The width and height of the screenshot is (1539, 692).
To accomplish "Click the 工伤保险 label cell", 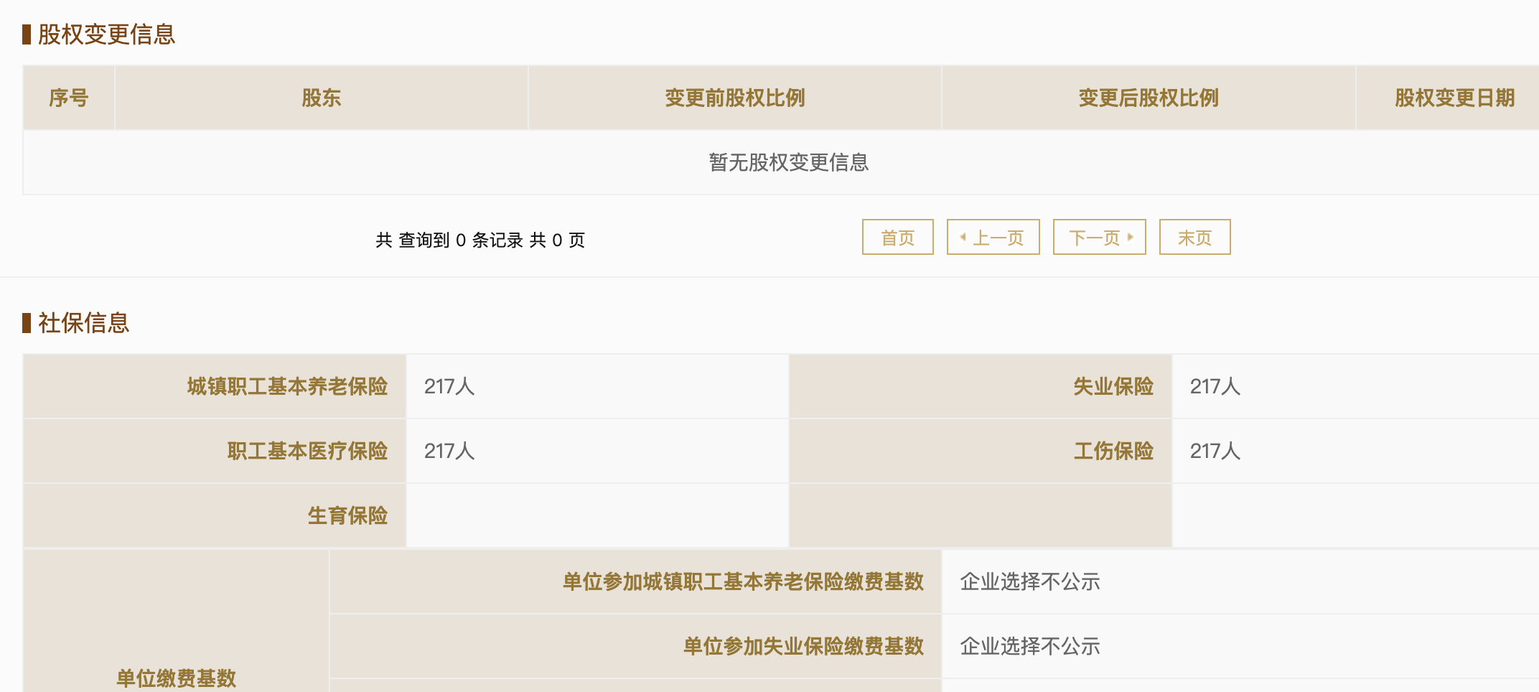I will click(1113, 451).
